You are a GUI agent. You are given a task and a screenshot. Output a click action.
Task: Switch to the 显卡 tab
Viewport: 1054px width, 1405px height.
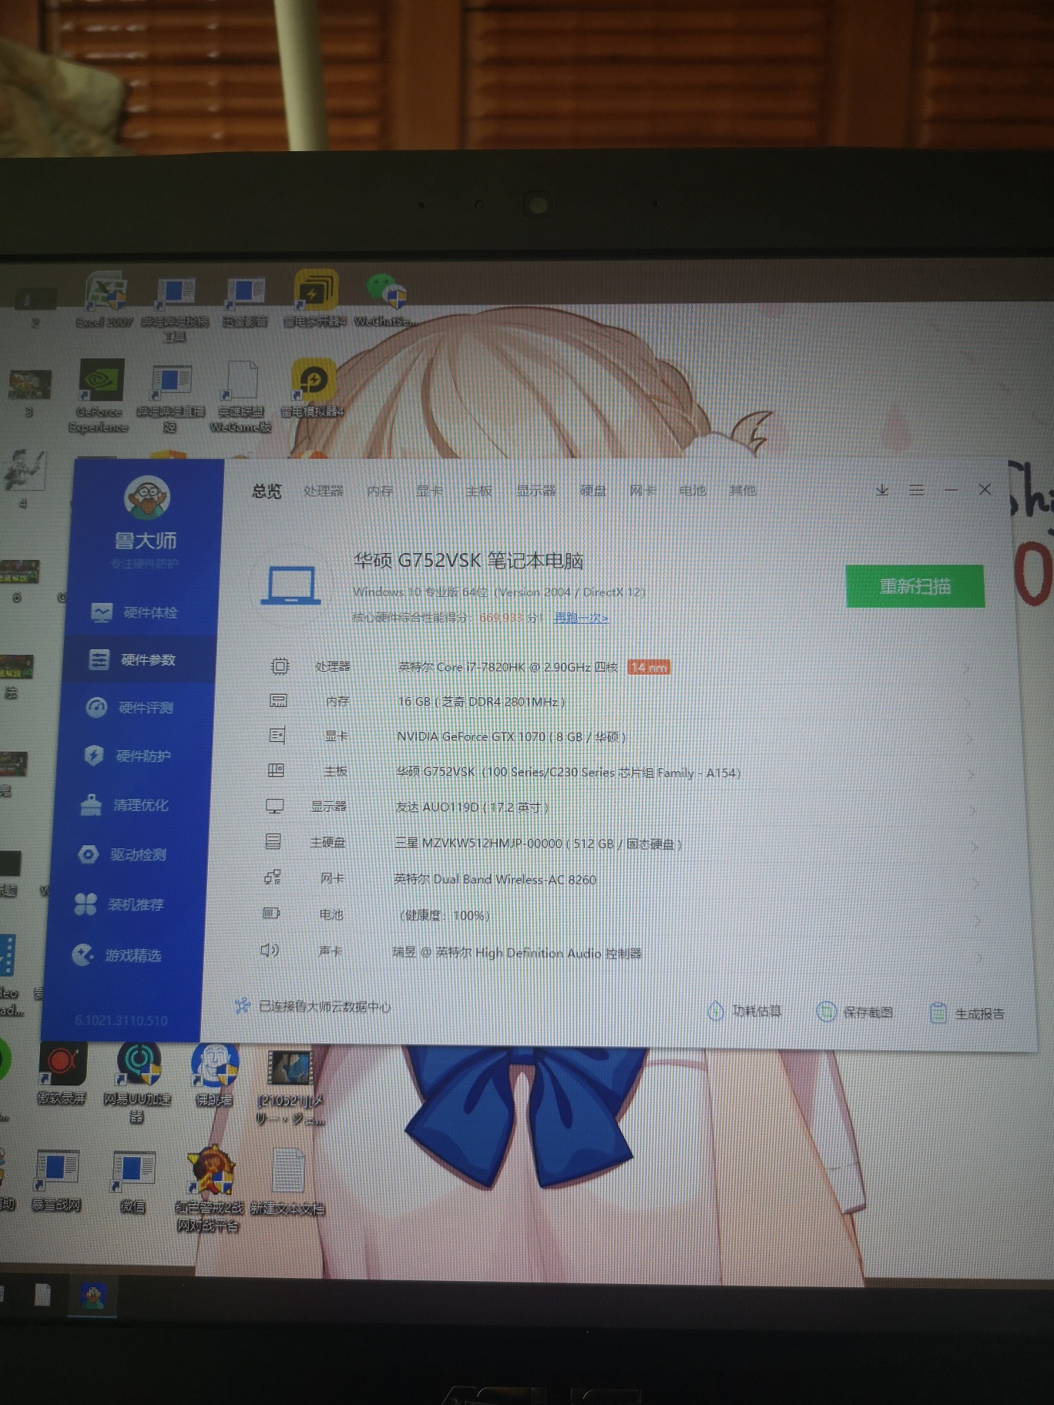pyautogui.click(x=429, y=491)
